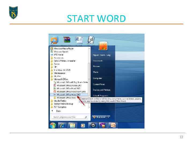Launch Microsoft Office Word 2007
Screen dimensions: 193x144
point(69,95)
